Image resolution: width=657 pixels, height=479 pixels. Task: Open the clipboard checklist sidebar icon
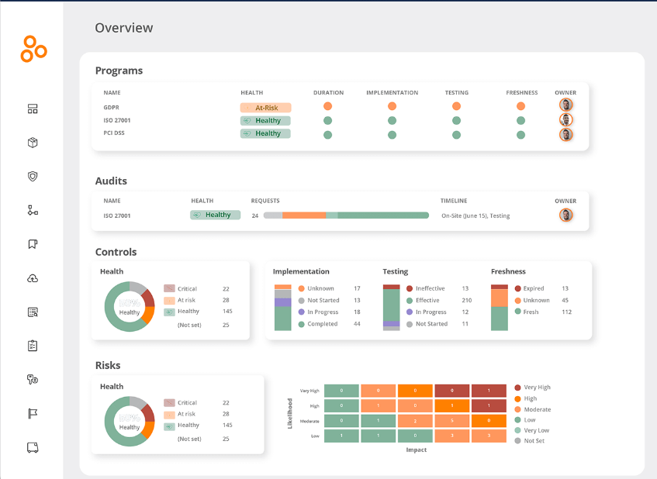click(x=33, y=346)
